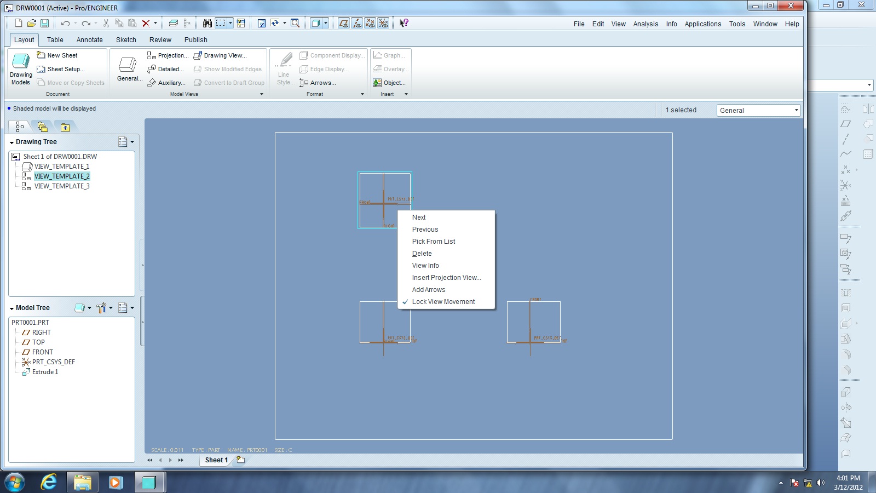Click the Sheet Setup button
Screen dimensions: 876x493
pos(61,69)
